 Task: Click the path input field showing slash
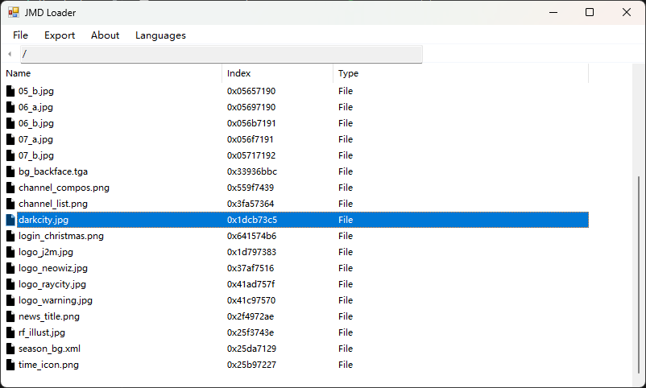coord(222,54)
